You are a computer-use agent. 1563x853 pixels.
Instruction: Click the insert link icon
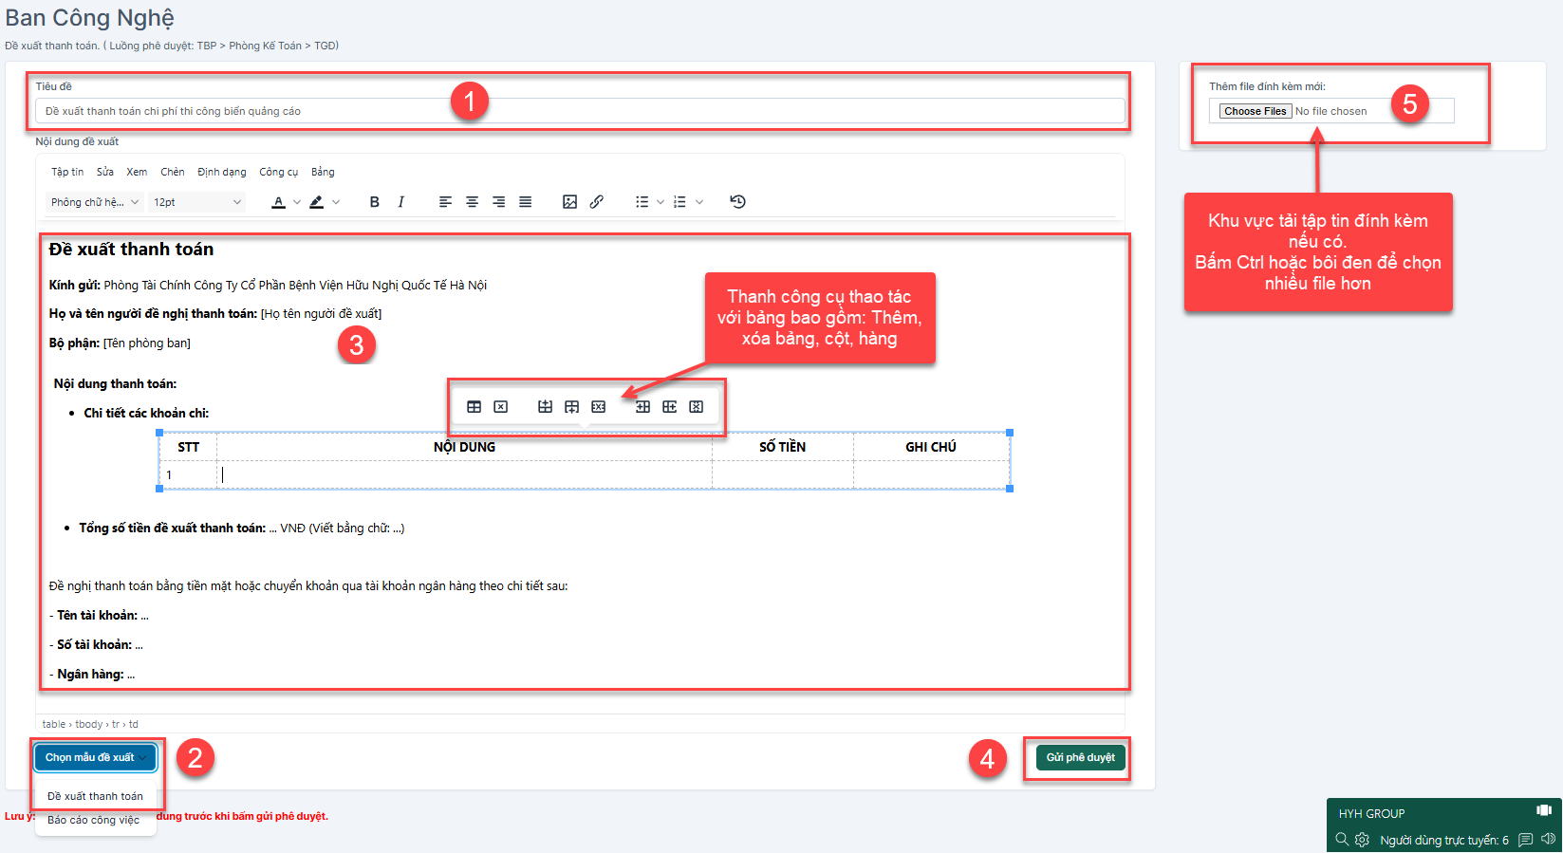point(597,202)
